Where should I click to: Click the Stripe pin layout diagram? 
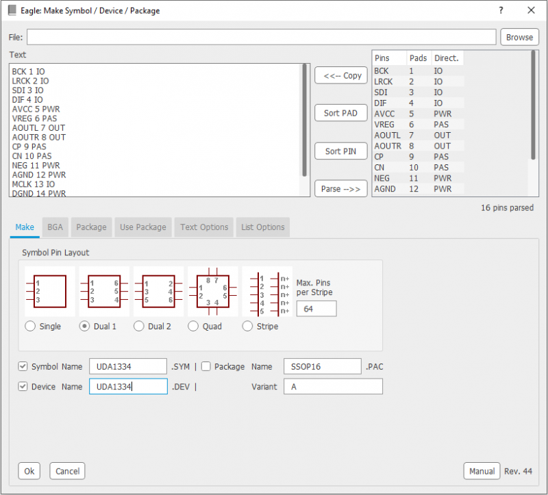tap(267, 292)
